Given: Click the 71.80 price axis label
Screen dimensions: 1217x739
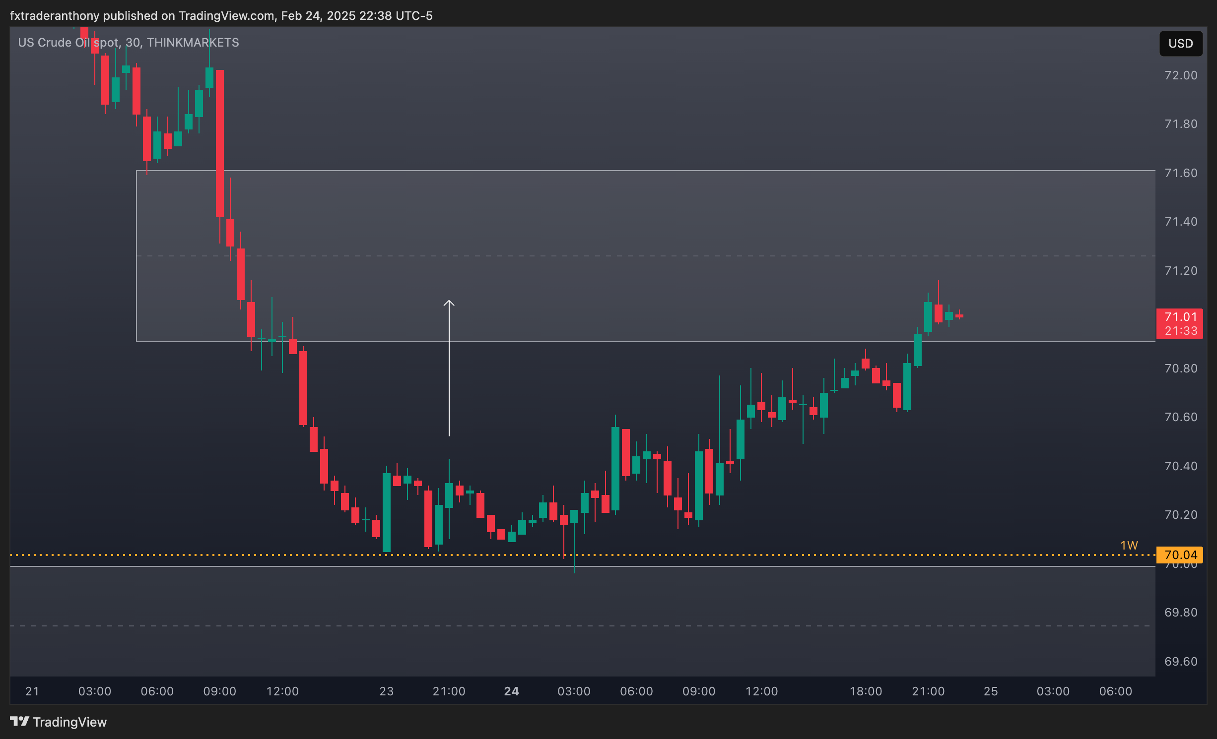Looking at the screenshot, I should [1181, 124].
